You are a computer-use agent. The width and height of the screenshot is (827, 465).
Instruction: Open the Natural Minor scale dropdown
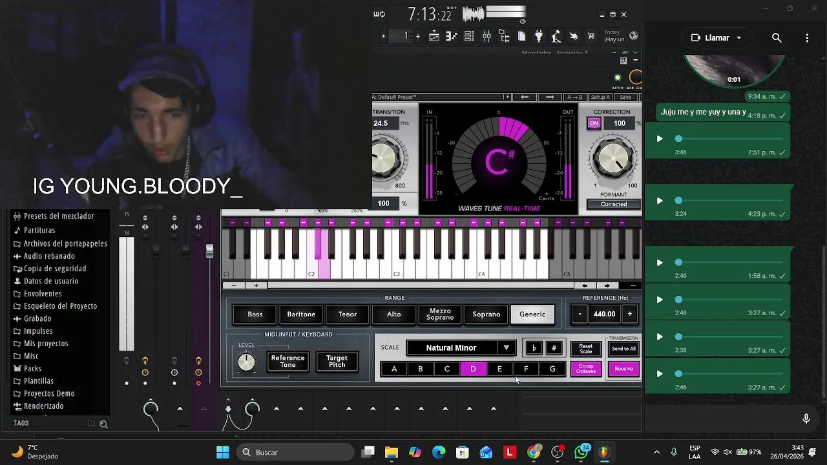click(x=507, y=347)
